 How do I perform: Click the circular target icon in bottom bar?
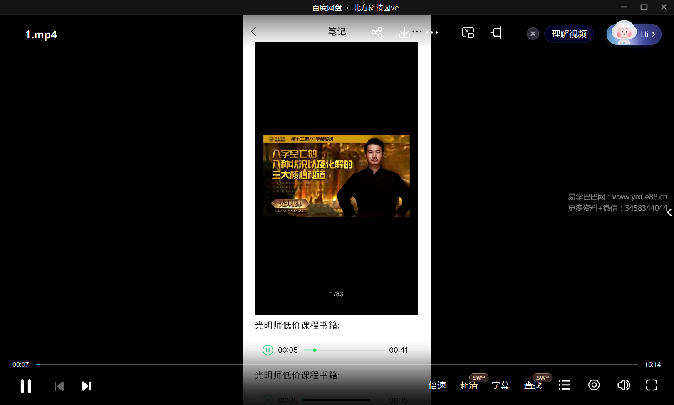[x=594, y=385]
